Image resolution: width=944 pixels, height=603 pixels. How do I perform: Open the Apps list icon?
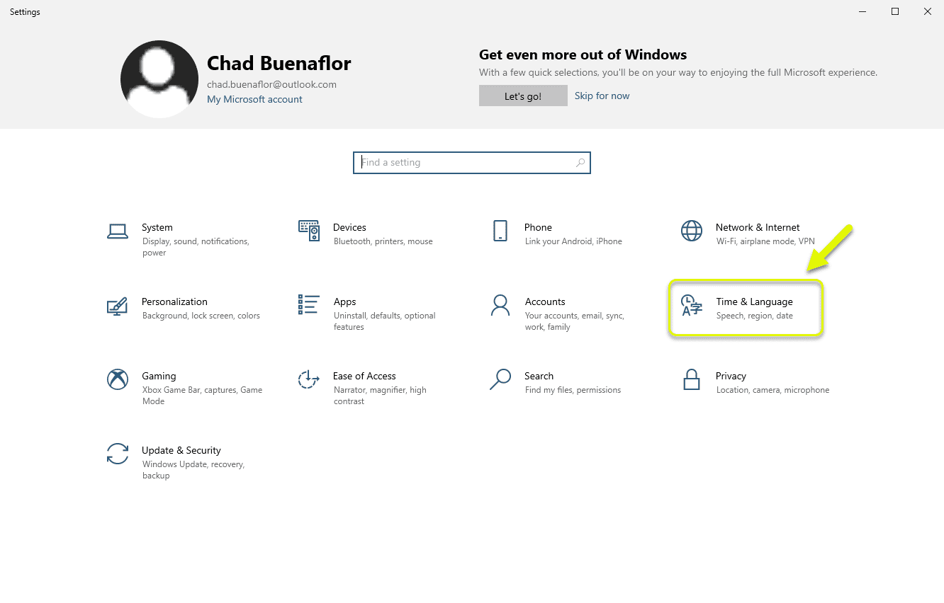[x=309, y=305]
